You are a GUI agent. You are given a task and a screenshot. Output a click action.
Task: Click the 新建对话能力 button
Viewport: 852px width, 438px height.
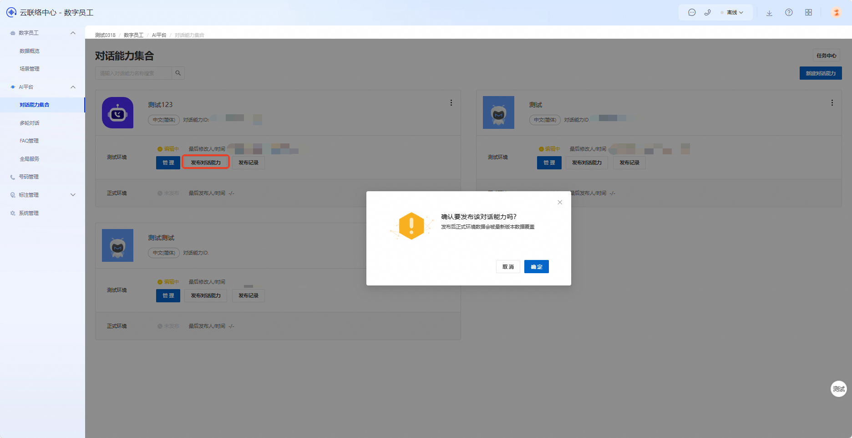(x=821, y=73)
